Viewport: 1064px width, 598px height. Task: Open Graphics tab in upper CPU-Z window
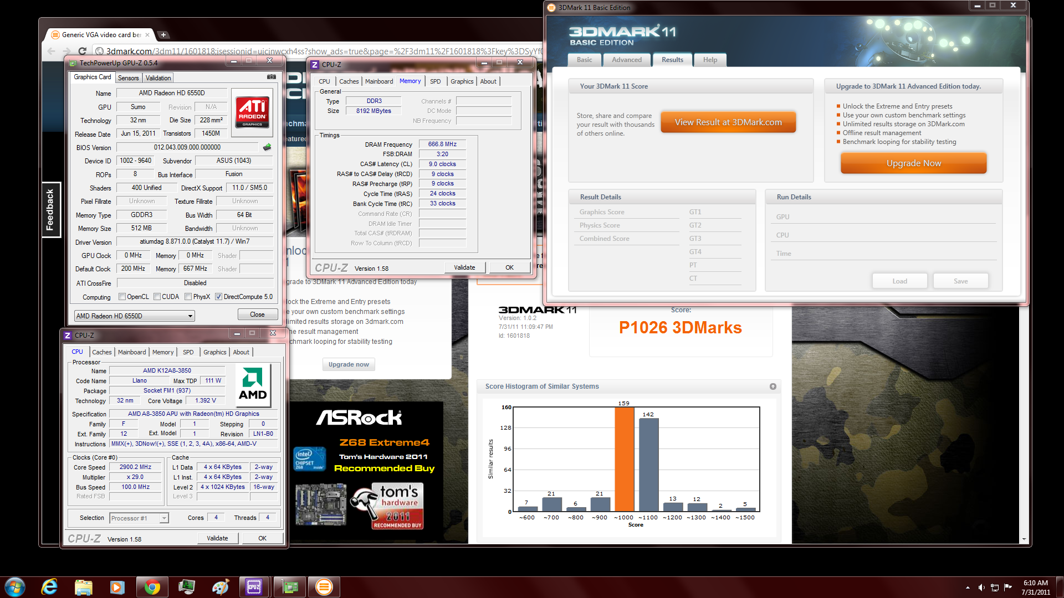tap(462, 81)
